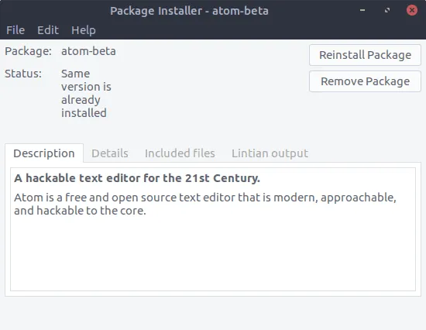Click the 'Status:' field label
The height and width of the screenshot is (330, 426).
pos(23,74)
